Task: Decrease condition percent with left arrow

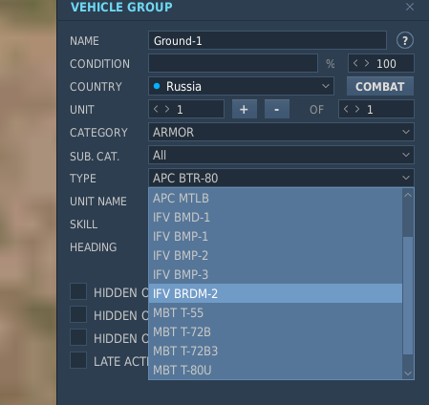Action: tap(355, 63)
